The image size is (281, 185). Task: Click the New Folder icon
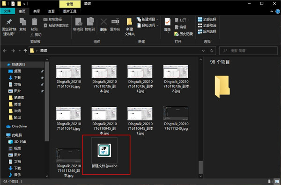[129, 22]
